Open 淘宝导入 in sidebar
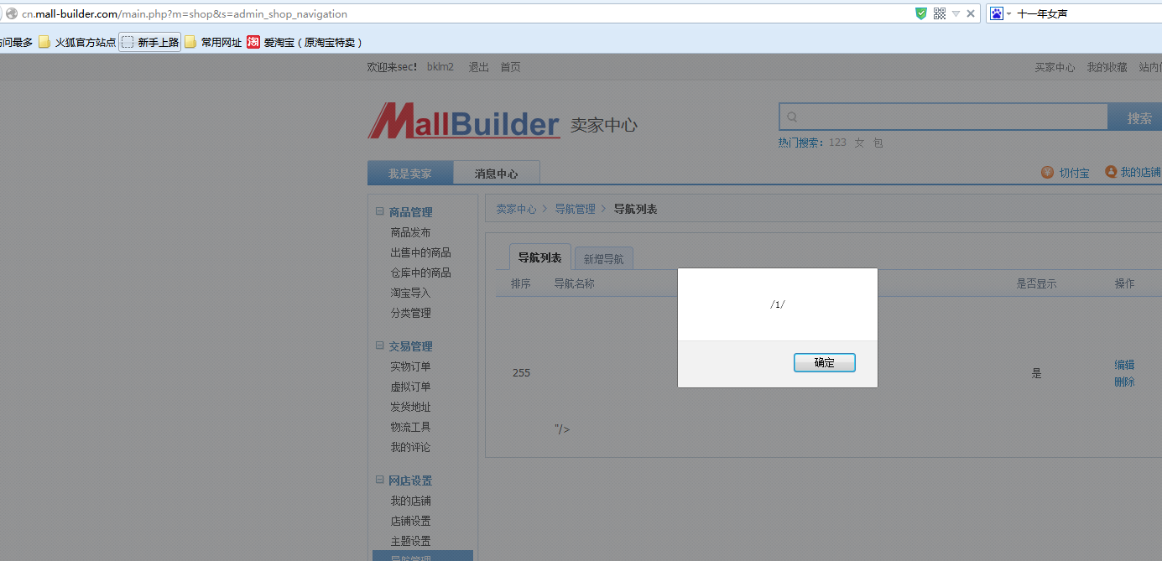This screenshot has height=561, width=1162. pos(410,293)
